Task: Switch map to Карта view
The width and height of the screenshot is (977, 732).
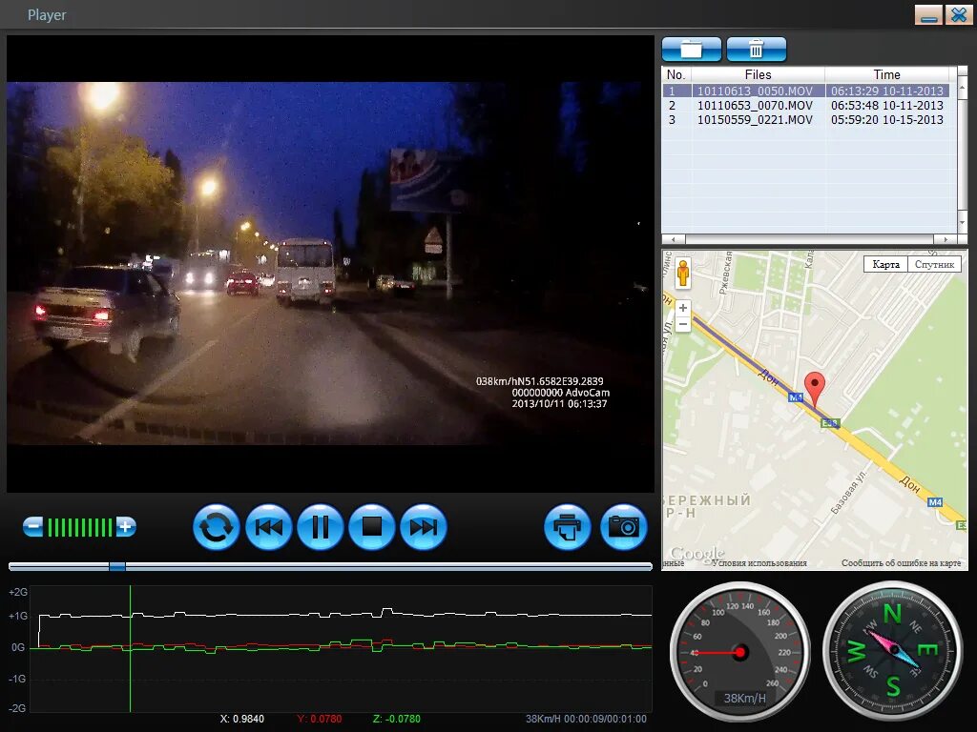Action: (x=885, y=264)
